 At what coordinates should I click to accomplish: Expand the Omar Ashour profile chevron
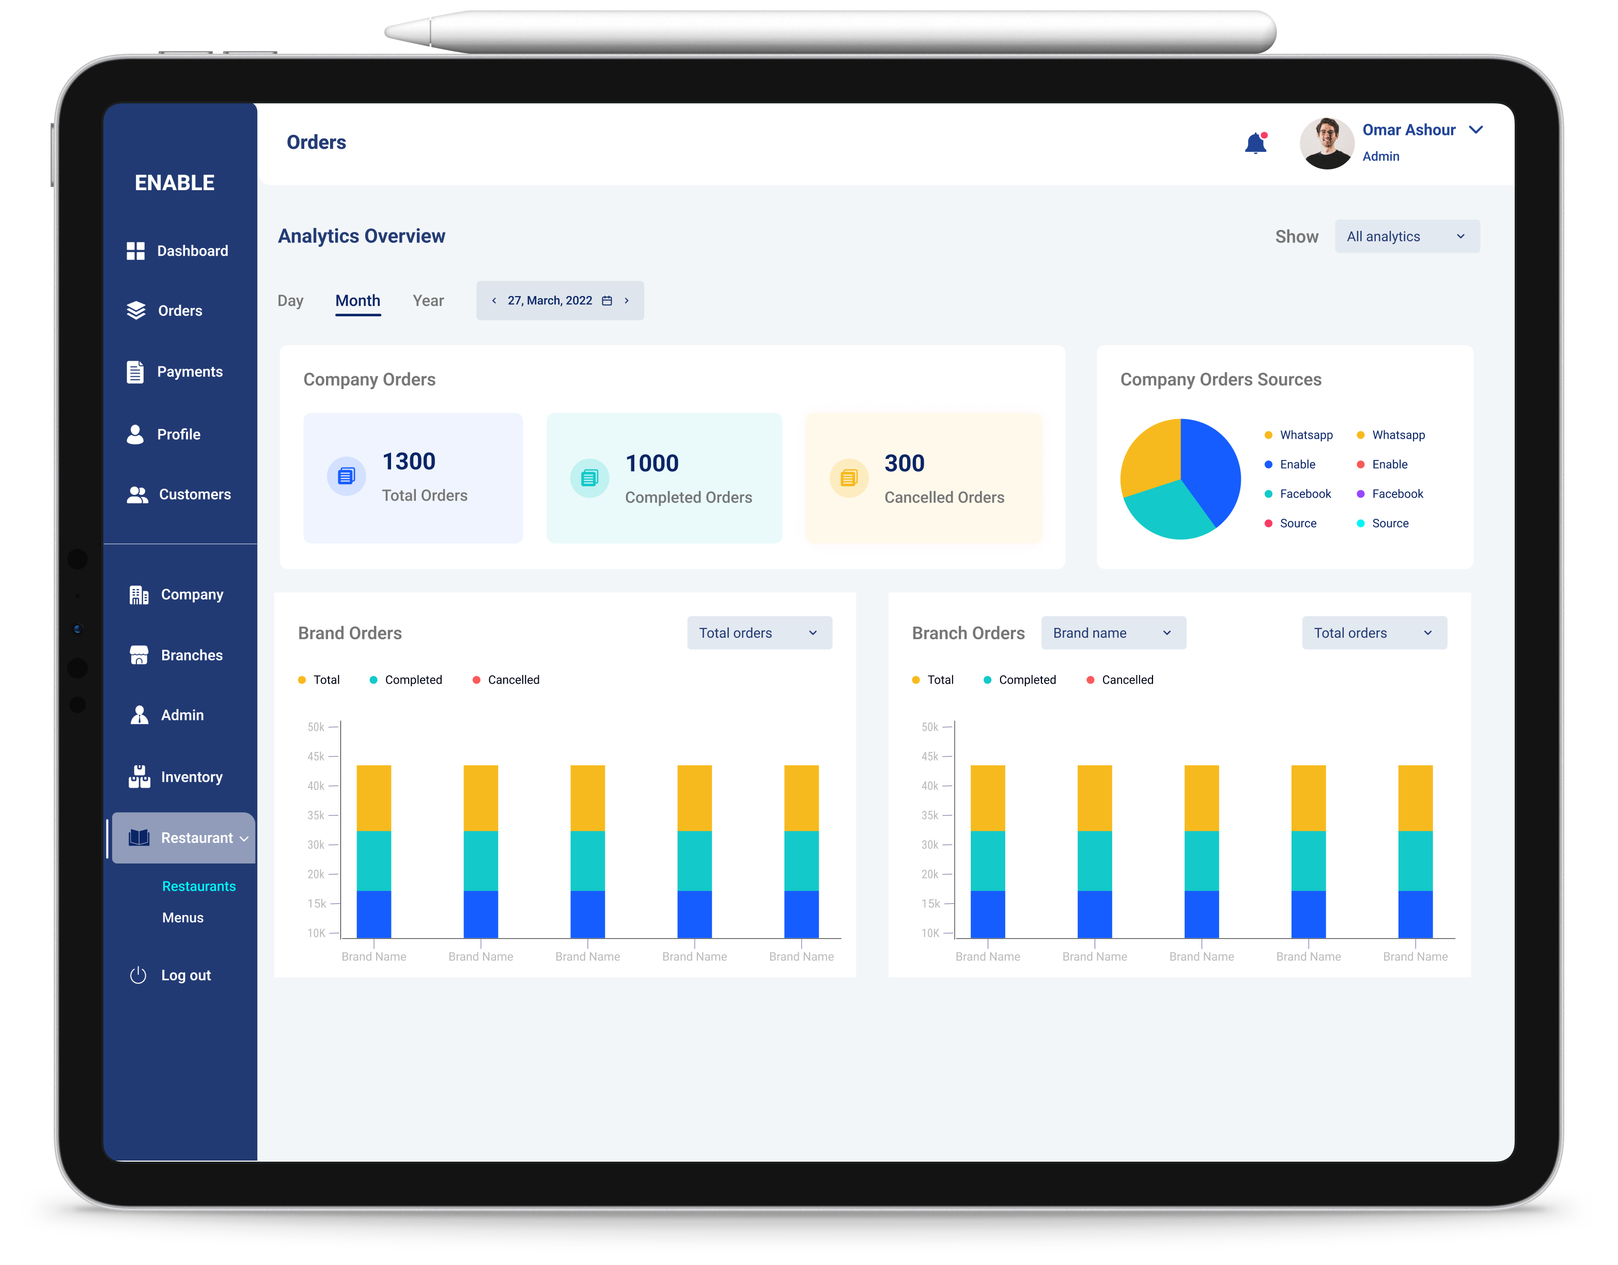(x=1476, y=130)
